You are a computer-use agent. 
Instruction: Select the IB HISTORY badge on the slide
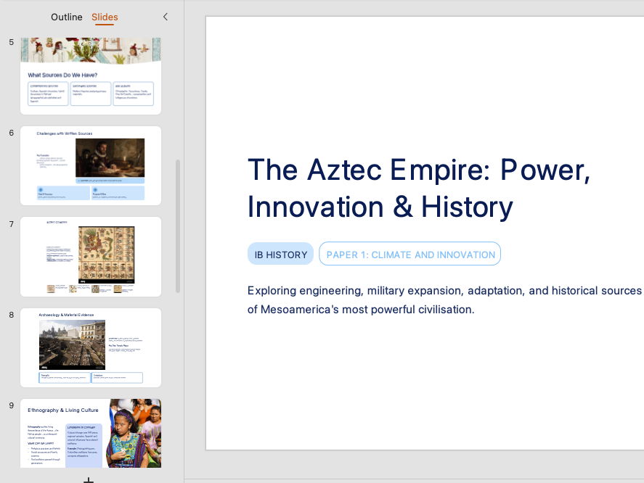coord(280,254)
